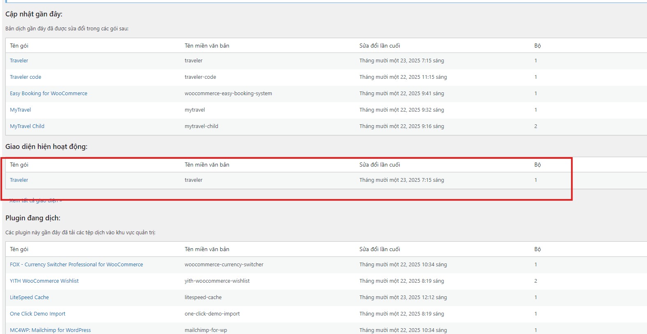This screenshot has height=334, width=647.
Task: Click the 'Xem tất cả giao diện' link
Action: (35, 201)
